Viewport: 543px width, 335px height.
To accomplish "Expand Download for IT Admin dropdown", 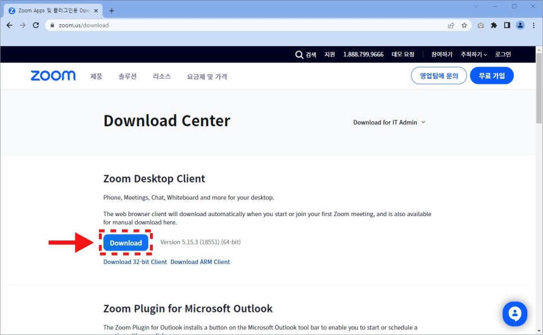I will click(389, 122).
